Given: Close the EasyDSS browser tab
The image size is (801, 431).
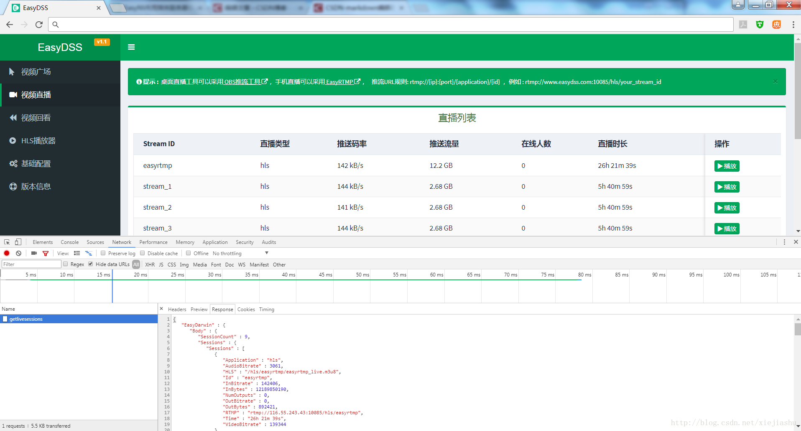Looking at the screenshot, I should click(99, 8).
